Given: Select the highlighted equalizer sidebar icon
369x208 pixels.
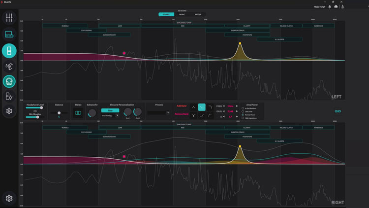Looking at the screenshot, I should click(x=9, y=51).
